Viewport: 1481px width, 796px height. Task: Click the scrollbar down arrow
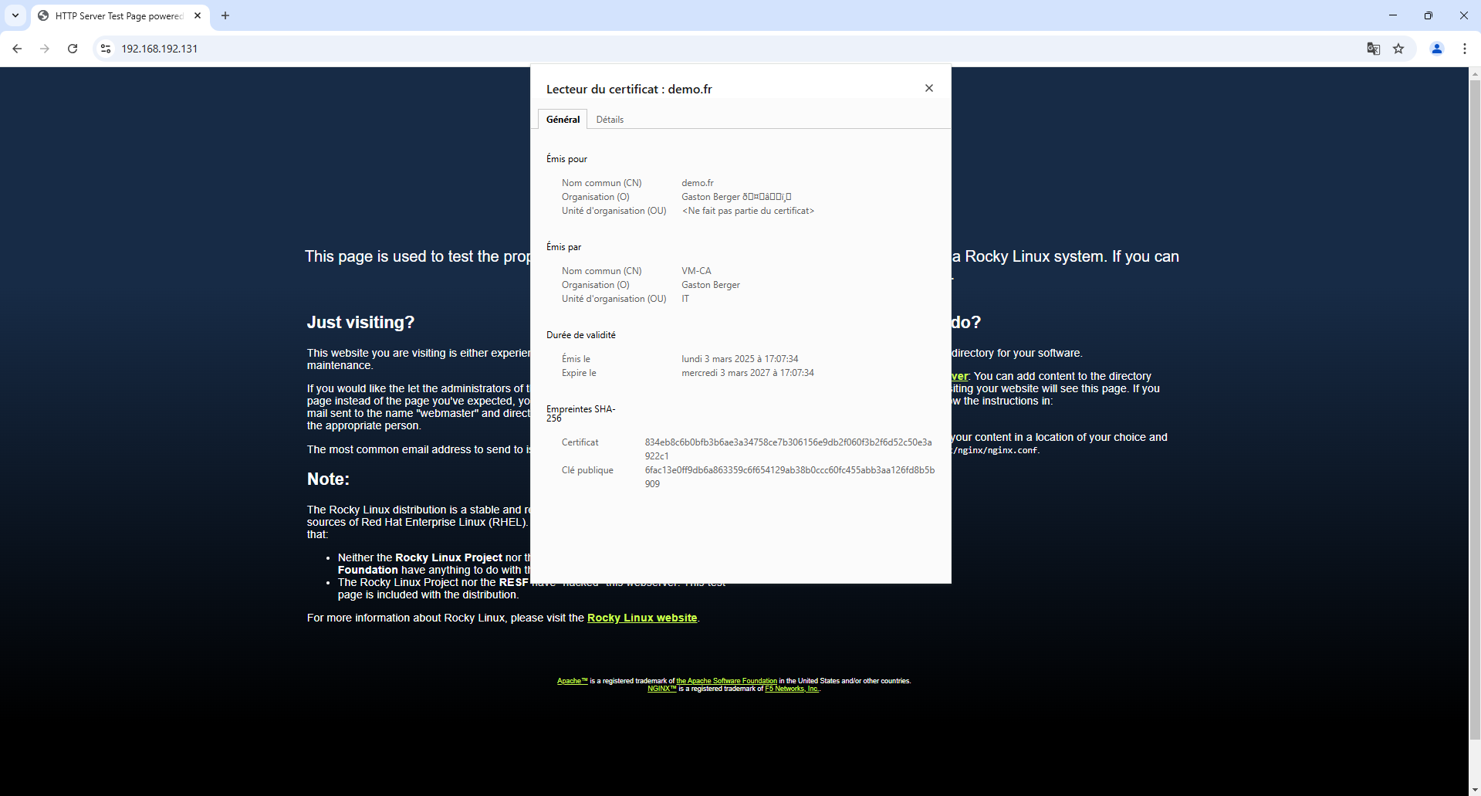[x=1475, y=790]
